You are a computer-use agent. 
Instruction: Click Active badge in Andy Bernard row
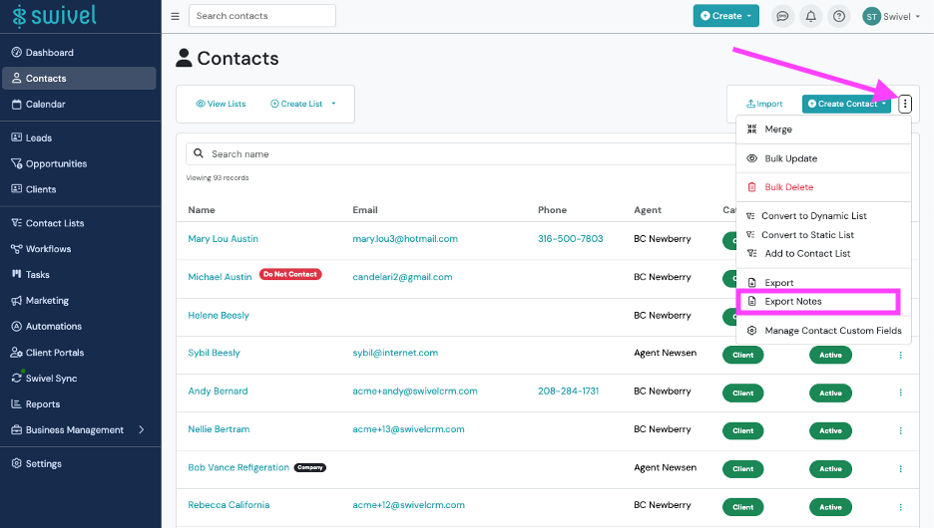[x=830, y=394]
